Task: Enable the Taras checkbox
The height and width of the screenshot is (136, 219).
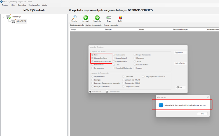Action: coord(114,65)
